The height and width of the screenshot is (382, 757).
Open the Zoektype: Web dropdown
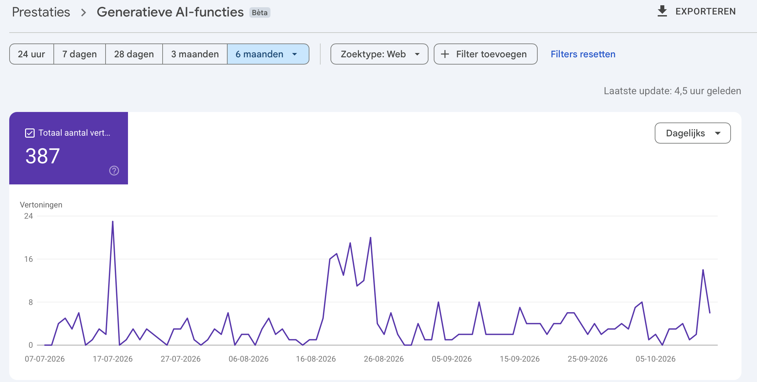[379, 54]
